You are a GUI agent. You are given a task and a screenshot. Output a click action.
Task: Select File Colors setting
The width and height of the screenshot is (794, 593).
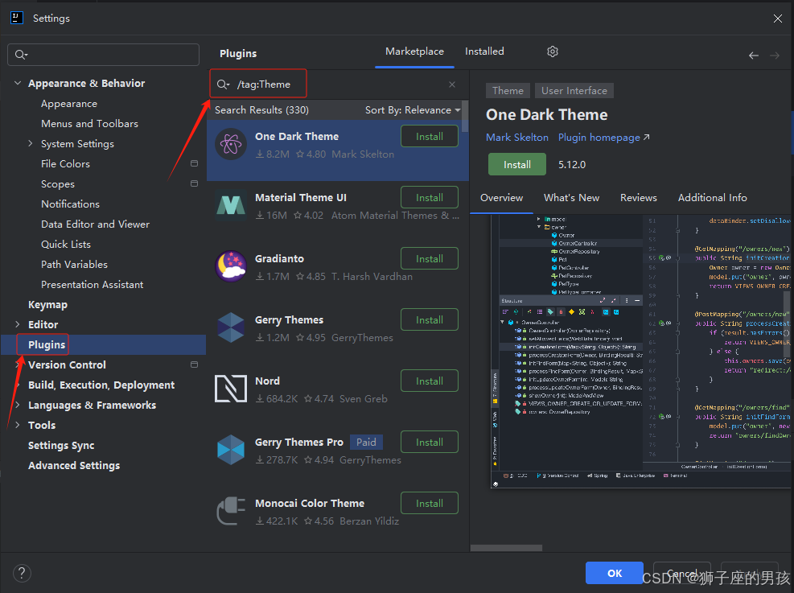[x=65, y=164]
